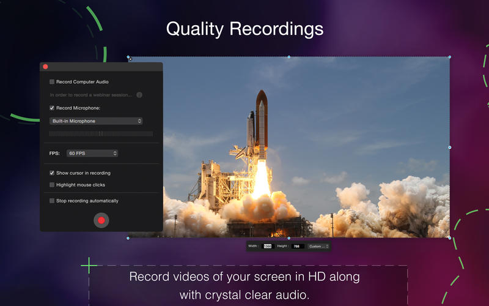This screenshot has width=489, height=306.
Task: Click the Height input field
Action: (x=298, y=246)
